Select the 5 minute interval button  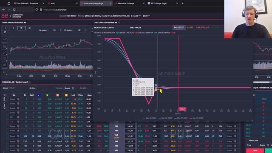click(13, 28)
